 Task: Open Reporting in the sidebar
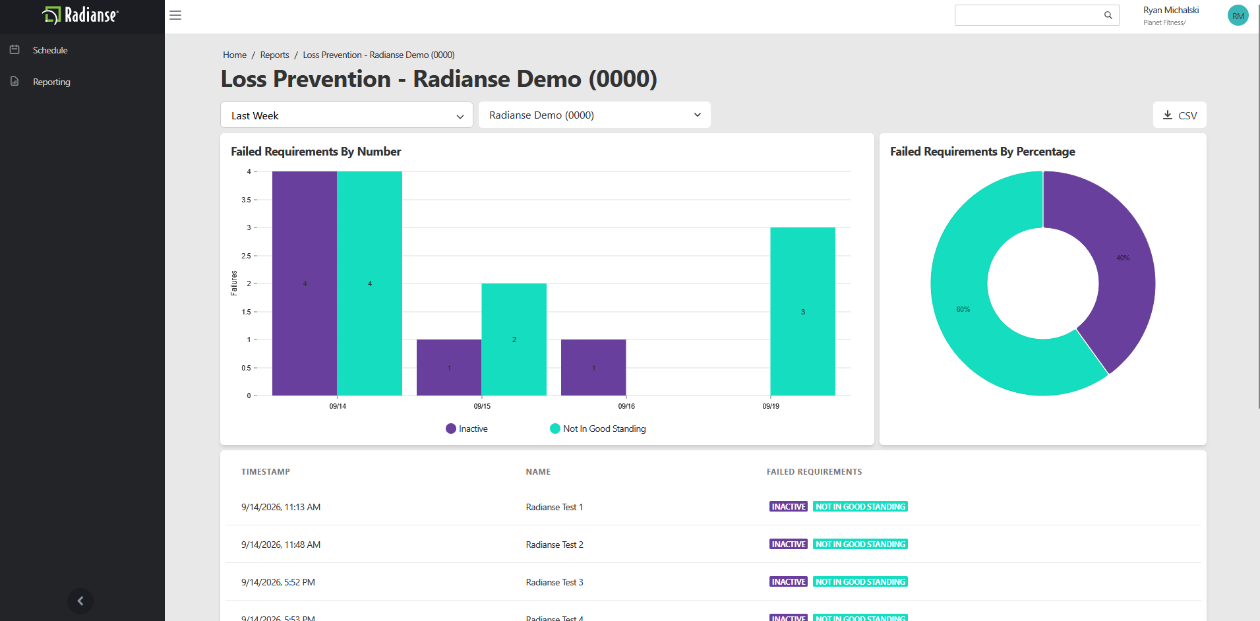(51, 82)
